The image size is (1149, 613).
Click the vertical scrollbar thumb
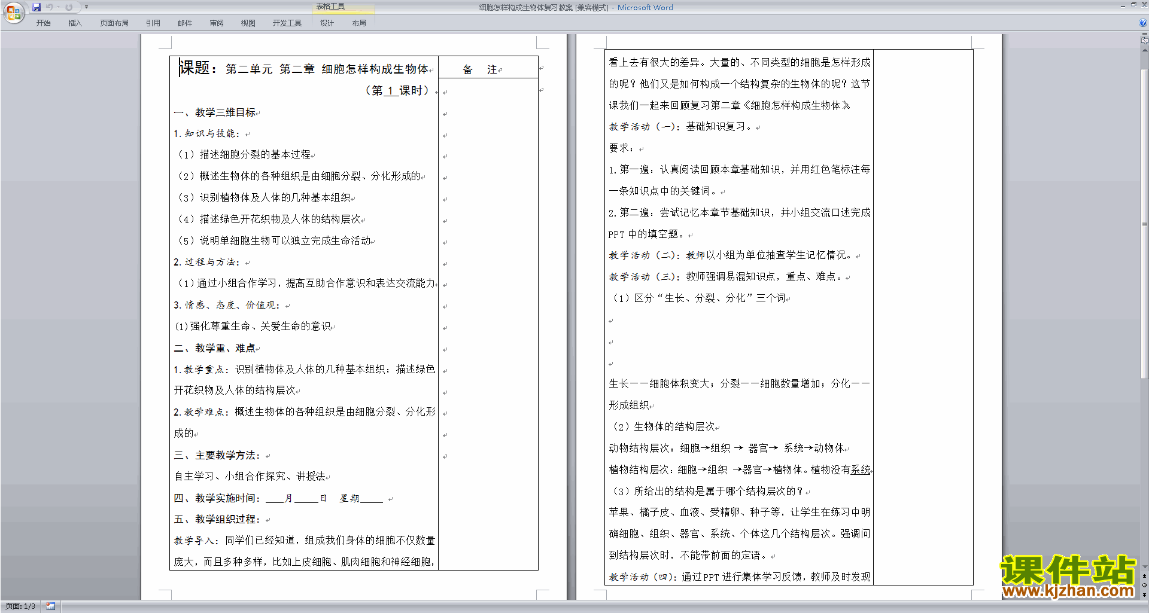tap(1145, 224)
